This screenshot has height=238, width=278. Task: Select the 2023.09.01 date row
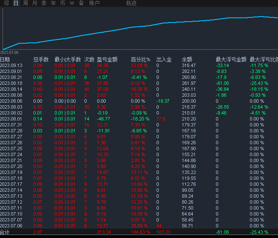tap(11, 71)
